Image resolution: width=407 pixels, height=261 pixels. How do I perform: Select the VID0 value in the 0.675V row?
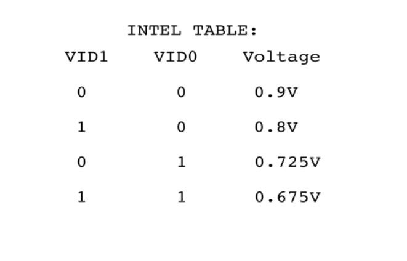[180, 200]
